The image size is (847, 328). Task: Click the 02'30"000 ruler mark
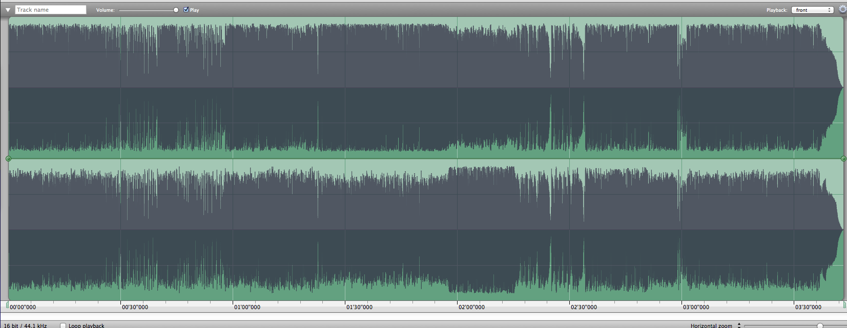coord(584,307)
